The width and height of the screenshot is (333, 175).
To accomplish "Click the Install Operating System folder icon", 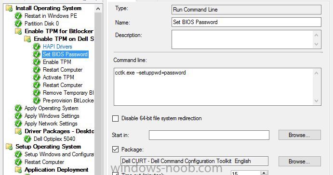I will [x=9, y=8].
